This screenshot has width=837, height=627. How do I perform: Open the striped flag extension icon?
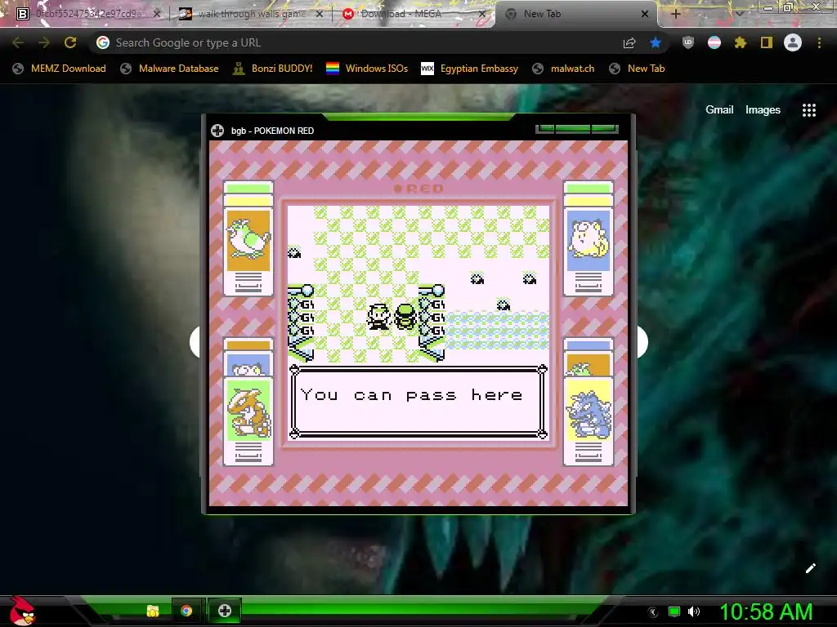click(x=714, y=42)
